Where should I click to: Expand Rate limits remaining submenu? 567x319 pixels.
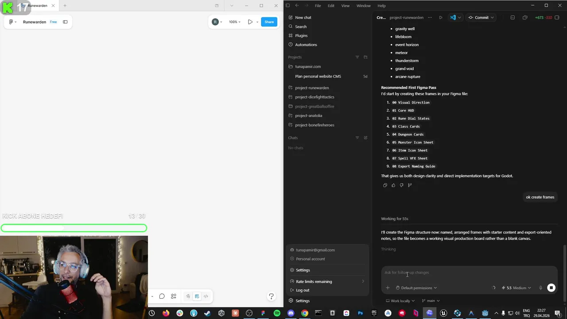[x=327, y=281]
